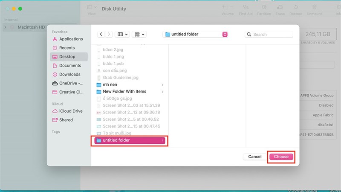Select the mh nen folder
The height and width of the screenshot is (192, 341).
[x=130, y=84]
